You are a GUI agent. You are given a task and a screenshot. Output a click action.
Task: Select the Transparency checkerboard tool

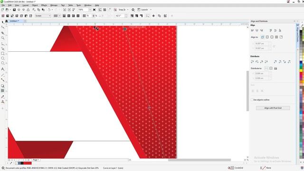(2, 91)
